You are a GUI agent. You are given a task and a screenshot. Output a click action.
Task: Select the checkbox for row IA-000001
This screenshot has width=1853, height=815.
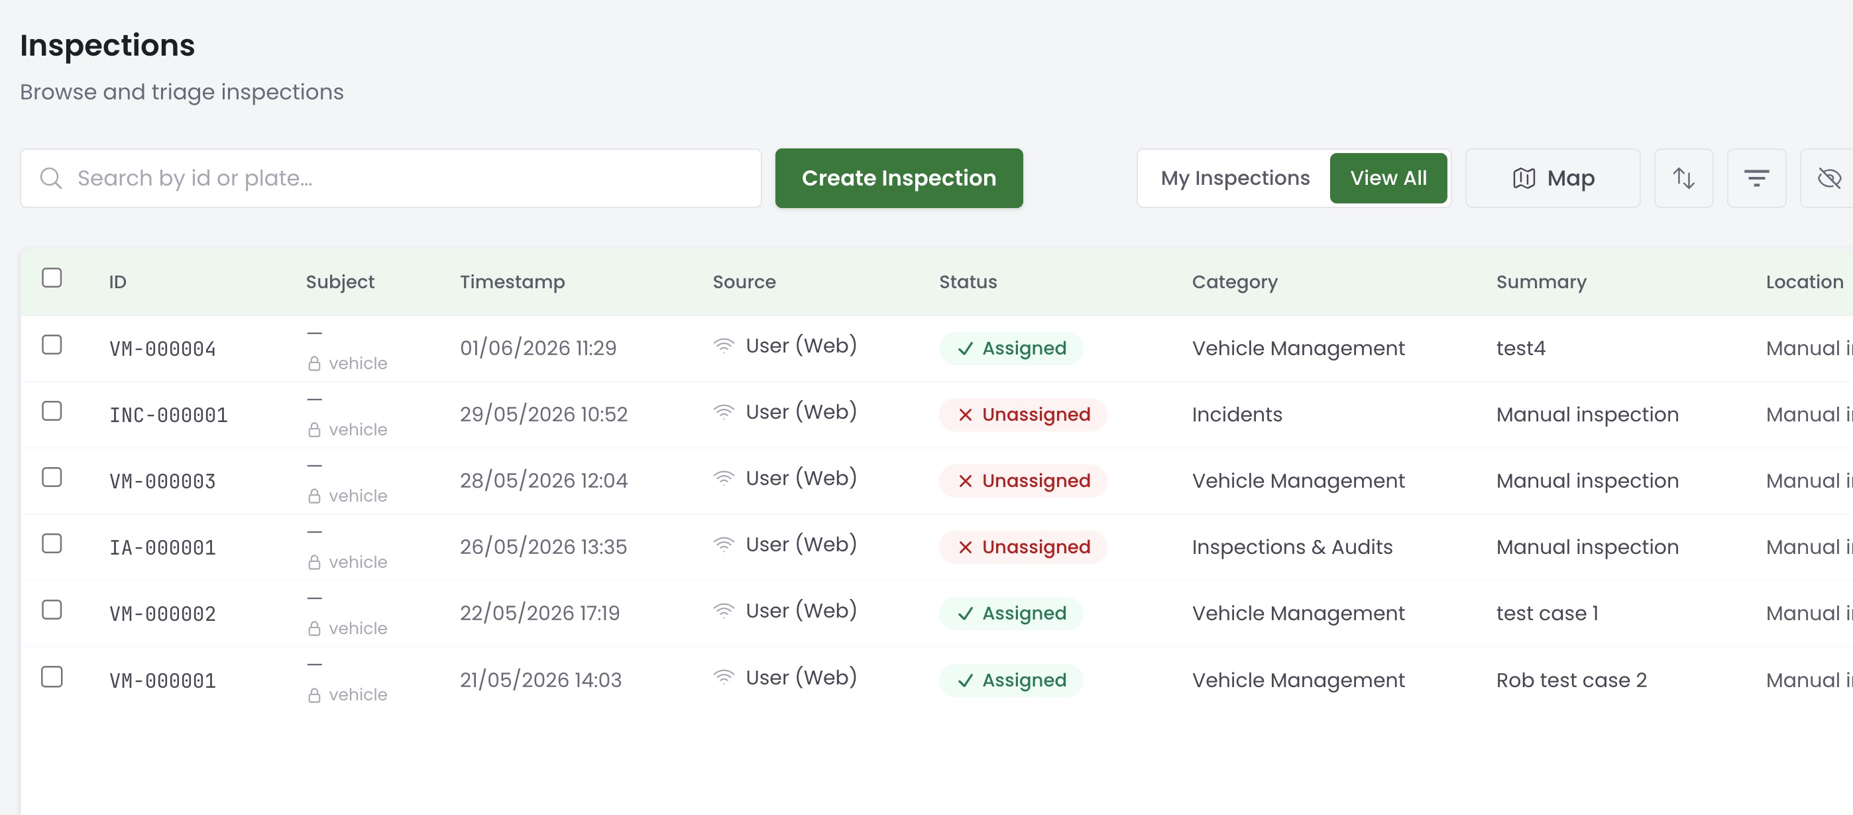click(52, 543)
